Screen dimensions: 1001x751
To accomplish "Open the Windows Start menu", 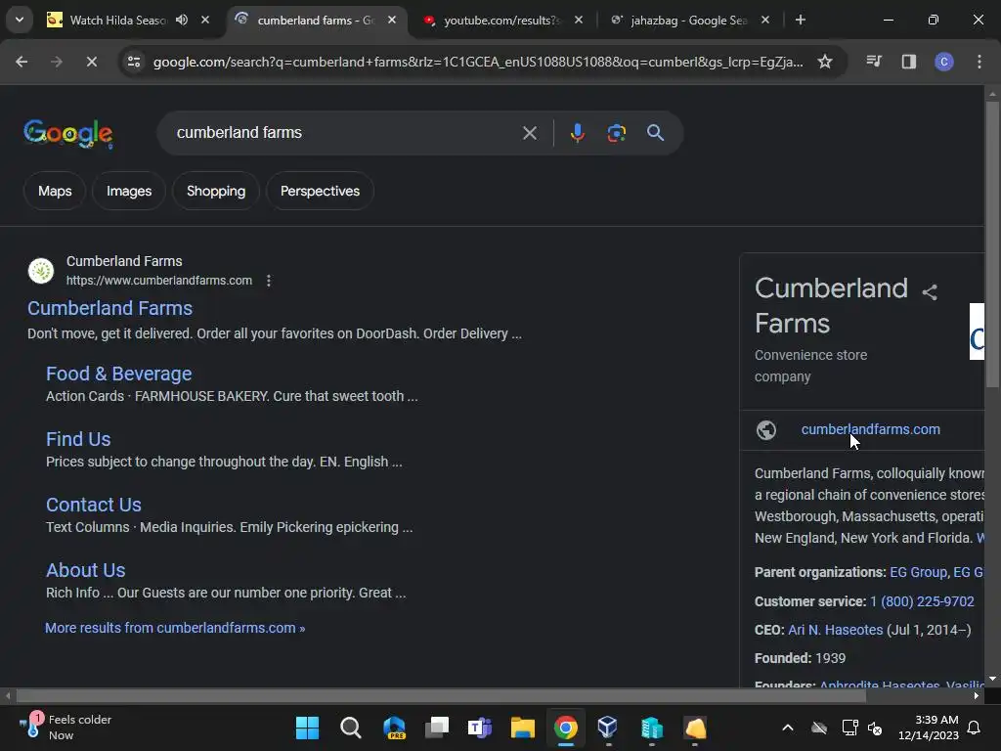I will point(307,728).
